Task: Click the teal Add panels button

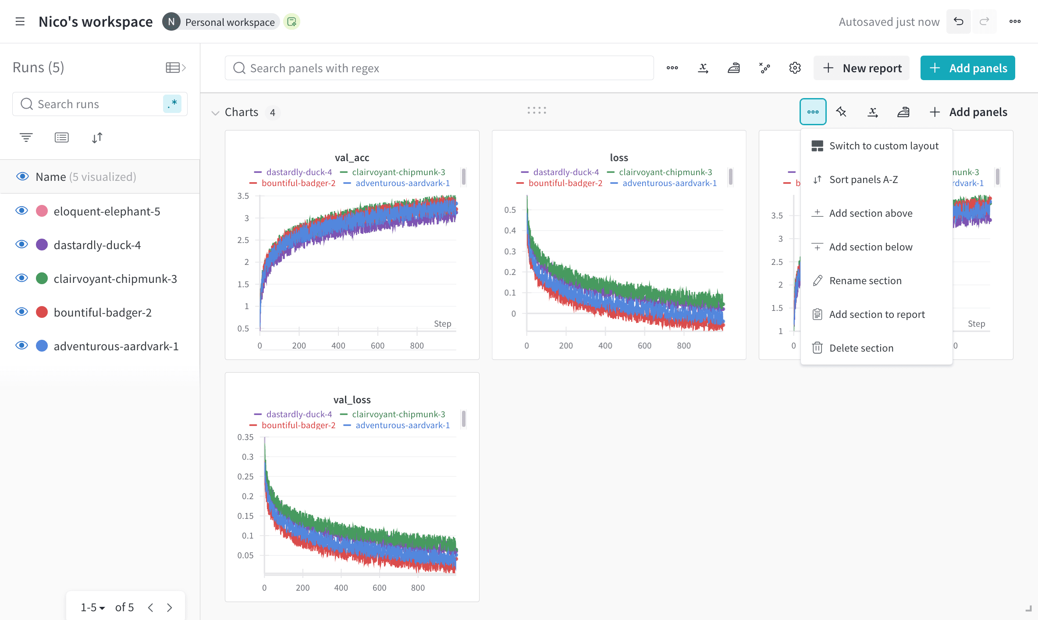Action: pos(967,68)
